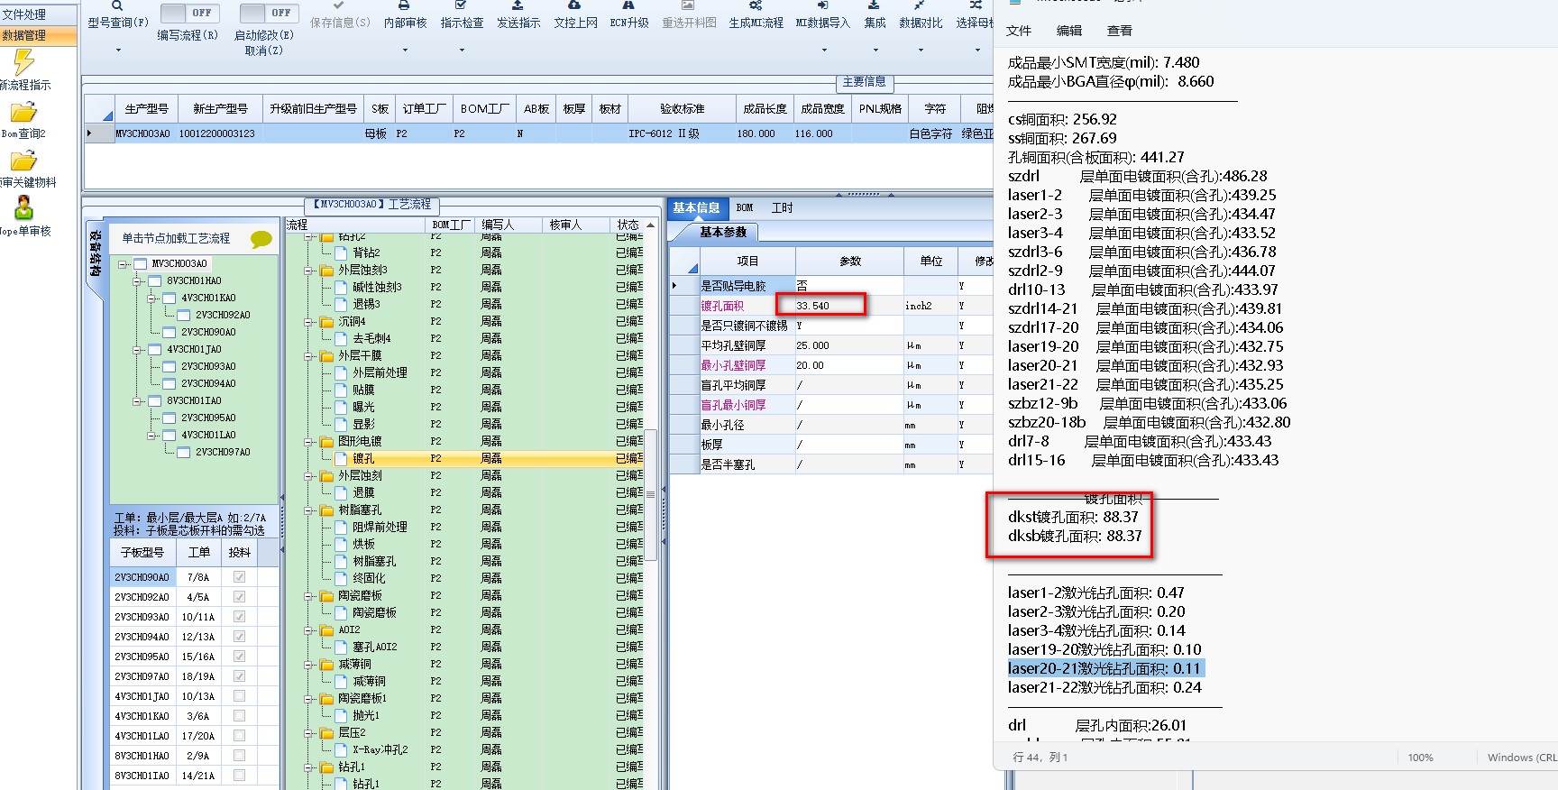The width and height of the screenshot is (1558, 790).
Task: Toggle 投料 checkbox for 2V3CH097A0
Action: pyautogui.click(x=240, y=676)
